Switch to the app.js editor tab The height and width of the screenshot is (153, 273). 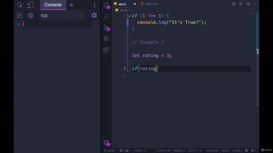click(x=122, y=4)
